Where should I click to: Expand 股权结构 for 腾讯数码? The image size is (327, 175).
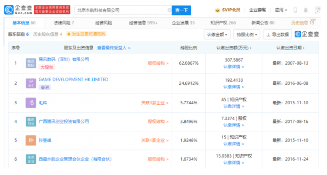pyautogui.click(x=158, y=63)
